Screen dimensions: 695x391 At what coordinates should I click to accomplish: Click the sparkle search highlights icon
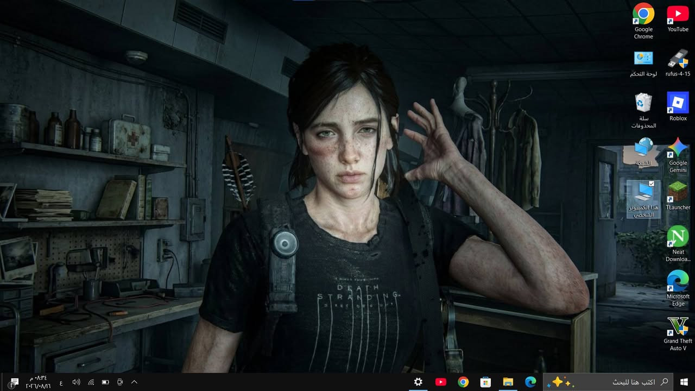click(559, 382)
